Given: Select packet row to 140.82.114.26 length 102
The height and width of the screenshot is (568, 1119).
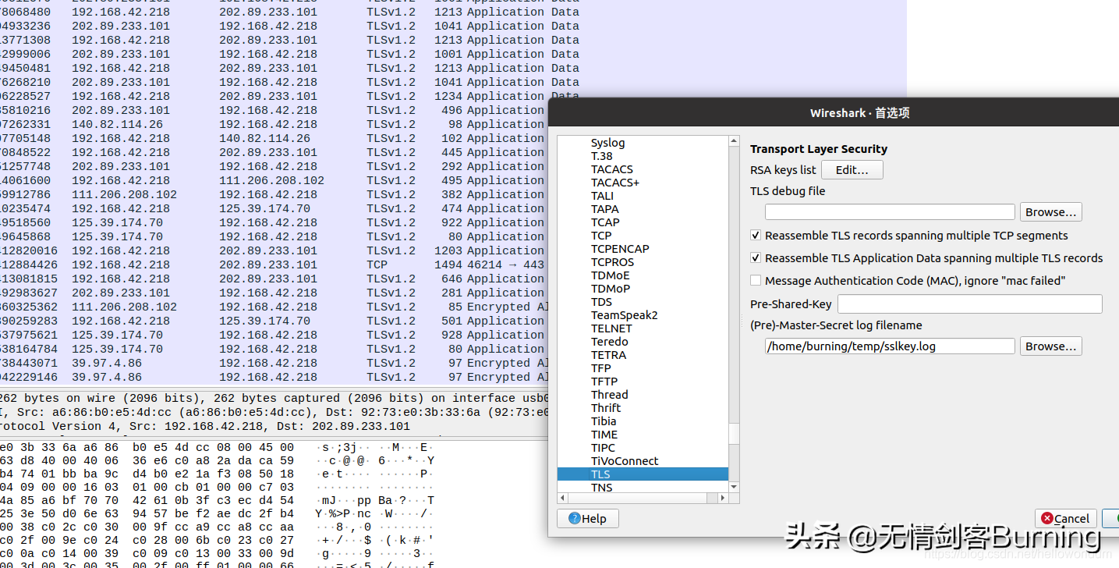Looking at the screenshot, I should pyautogui.click(x=274, y=138).
